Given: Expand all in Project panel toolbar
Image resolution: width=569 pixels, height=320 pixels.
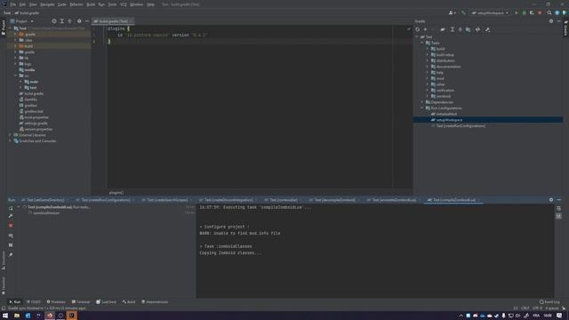Looking at the screenshot, I should tap(61, 21).
